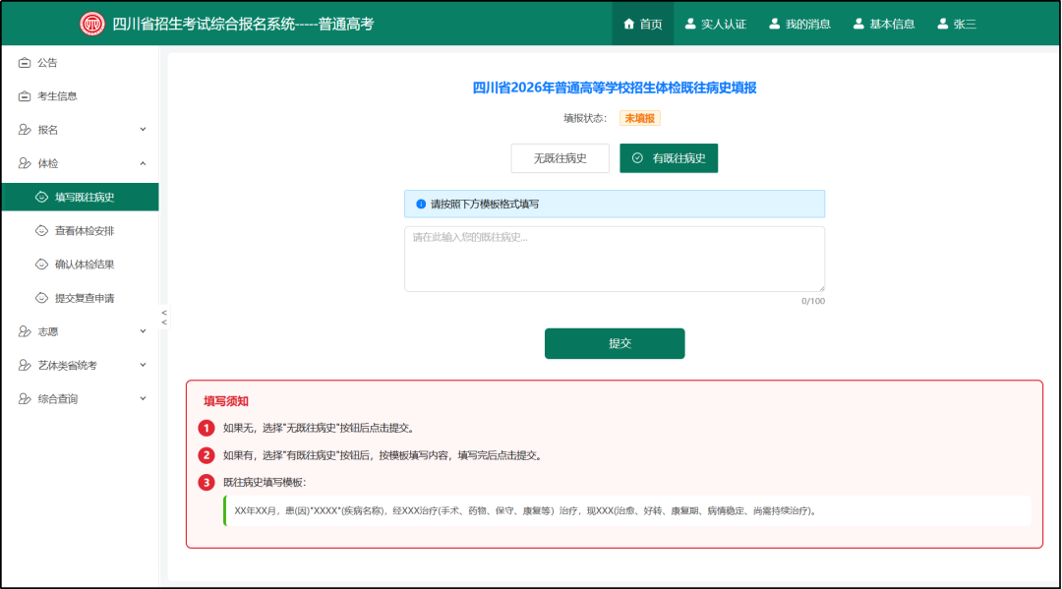The height and width of the screenshot is (589, 1062).
Task: Select the 有既往病史 option
Action: 669,157
